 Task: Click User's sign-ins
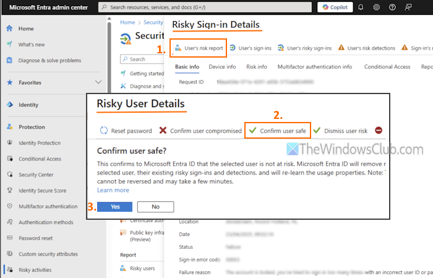[x=251, y=48]
